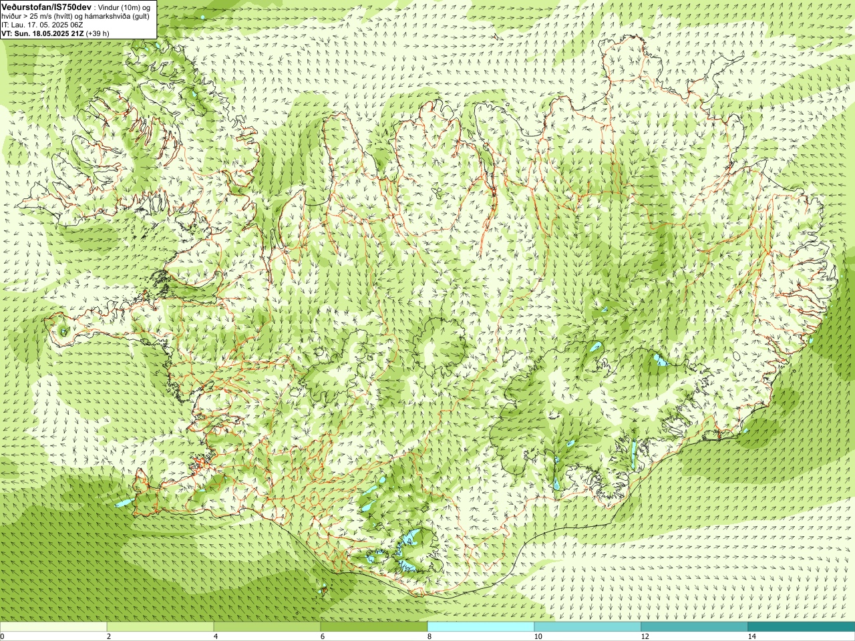Click the turquoise 10–12 color bar segment
855x641 pixels.
[x=588, y=626]
